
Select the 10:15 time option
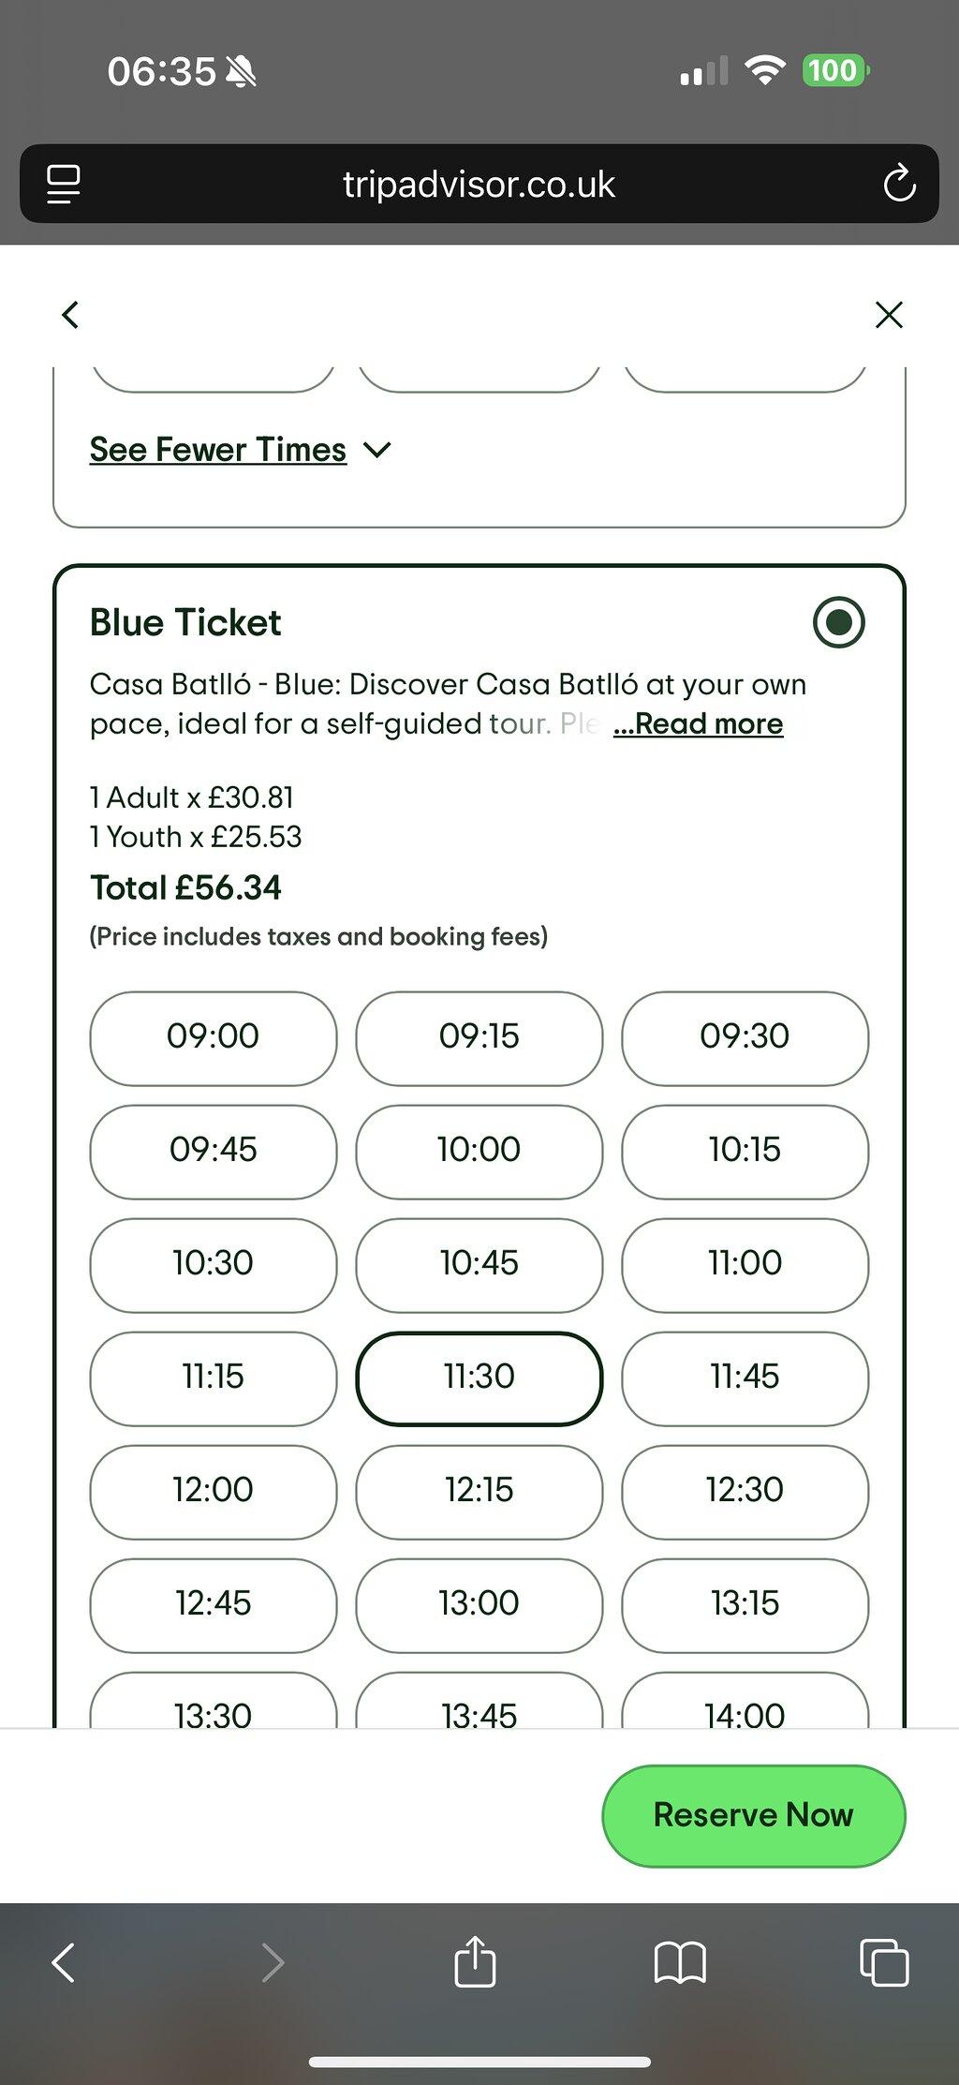tap(745, 1151)
